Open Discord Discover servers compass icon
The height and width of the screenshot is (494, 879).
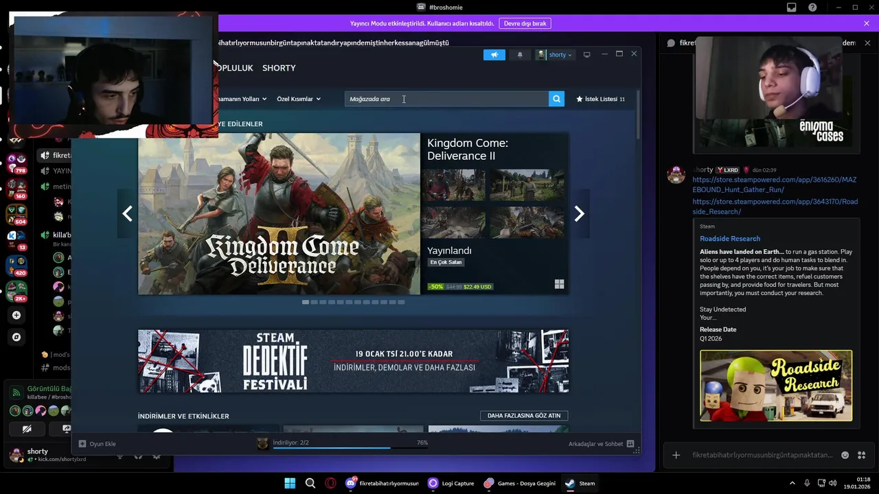16,337
